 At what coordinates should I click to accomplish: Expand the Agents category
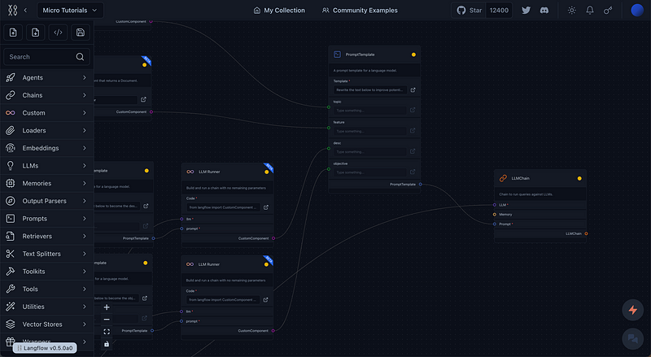[x=46, y=77]
